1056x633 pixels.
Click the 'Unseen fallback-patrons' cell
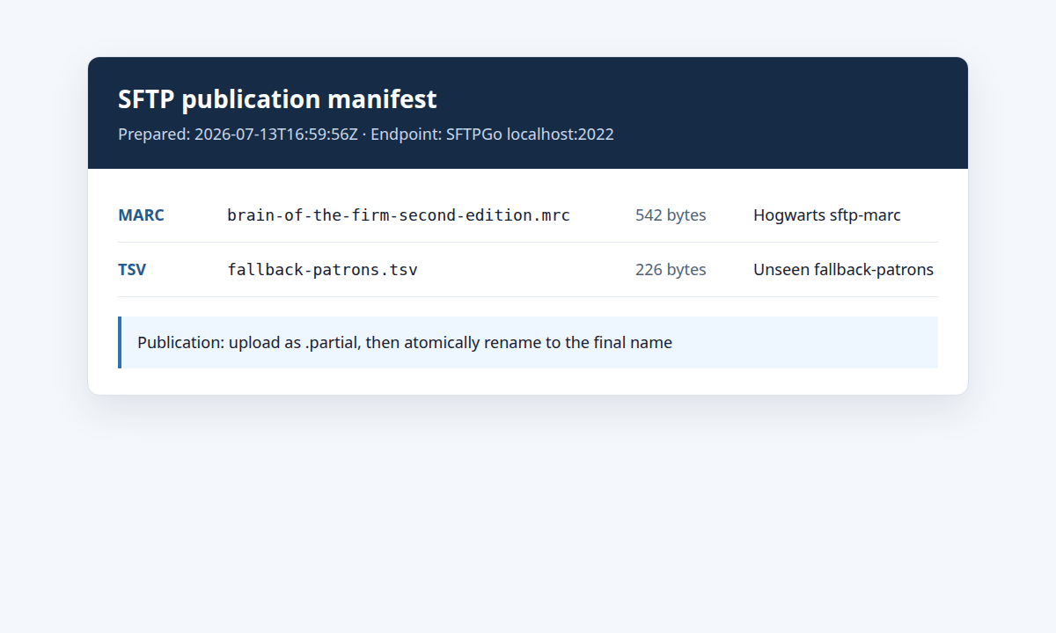843,270
